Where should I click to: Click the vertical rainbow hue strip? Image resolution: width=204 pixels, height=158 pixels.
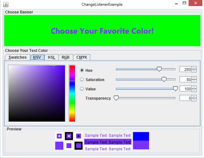pos(72,93)
